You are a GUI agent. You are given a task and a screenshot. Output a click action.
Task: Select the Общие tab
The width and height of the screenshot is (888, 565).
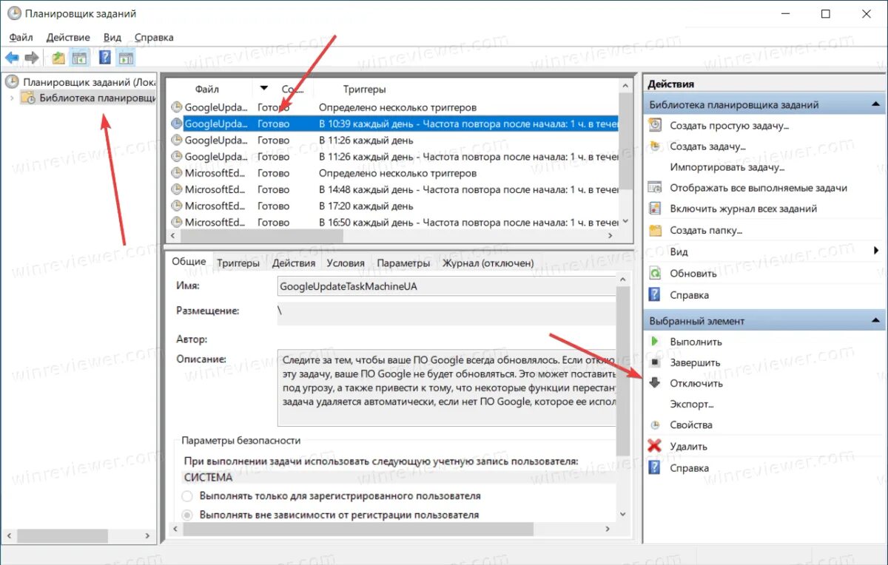pos(189,262)
